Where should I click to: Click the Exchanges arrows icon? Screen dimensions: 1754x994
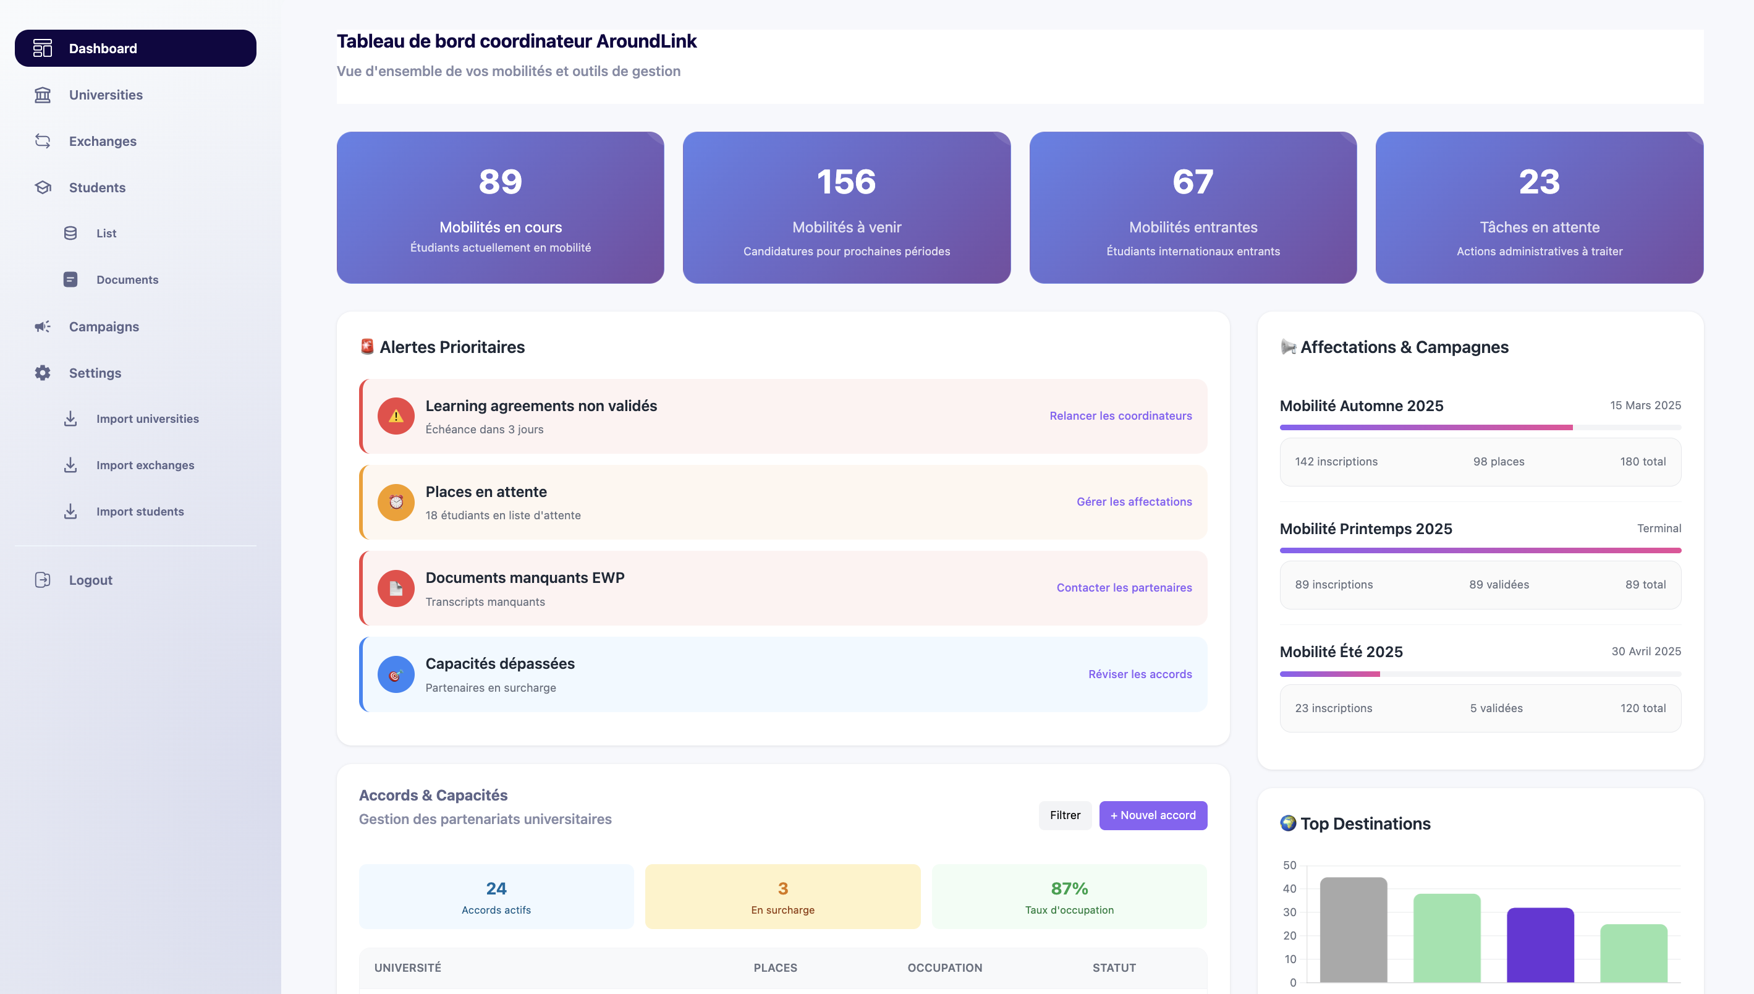tap(42, 142)
